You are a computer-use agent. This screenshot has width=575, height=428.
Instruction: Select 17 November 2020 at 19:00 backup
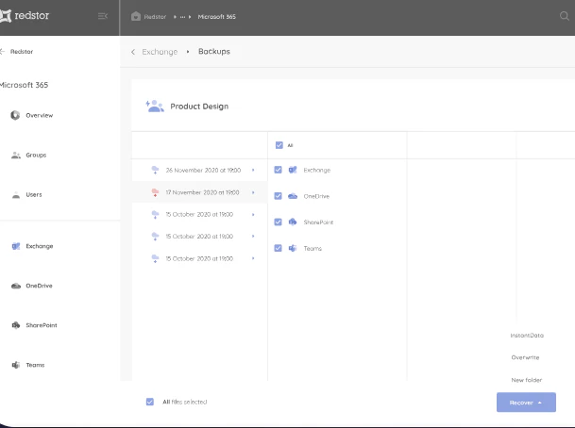(202, 192)
